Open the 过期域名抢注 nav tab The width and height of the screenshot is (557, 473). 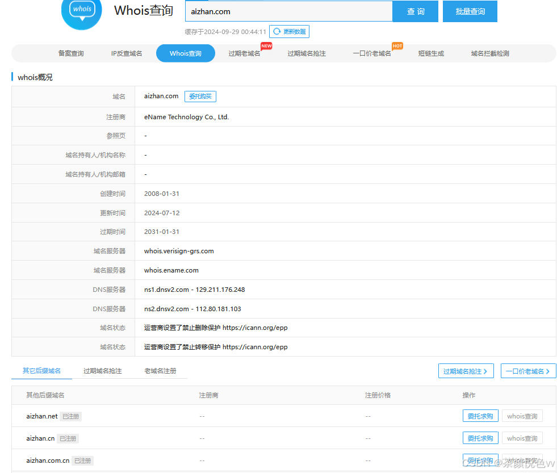tap(307, 53)
